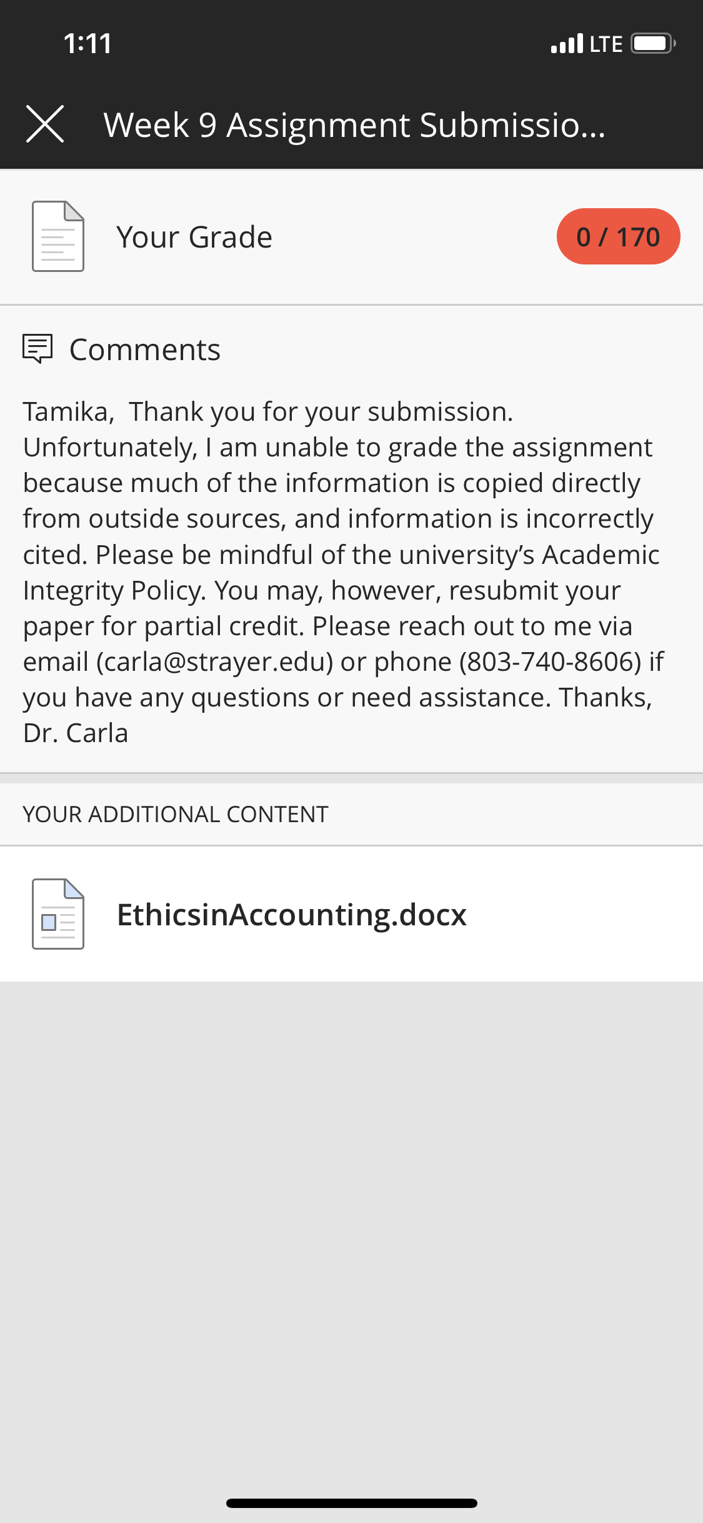The image size is (703, 1523).
Task: Tap the home indicator bar at bottom
Action: pos(352,1503)
